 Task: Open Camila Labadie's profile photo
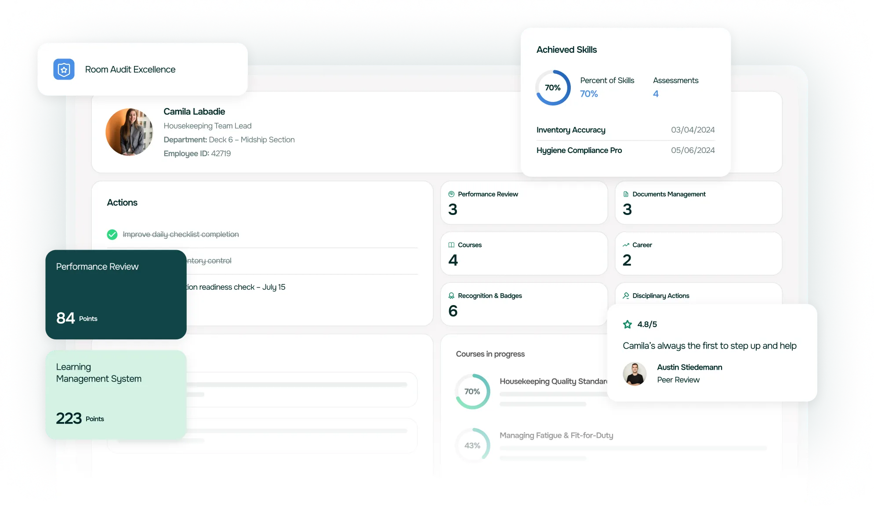129,132
